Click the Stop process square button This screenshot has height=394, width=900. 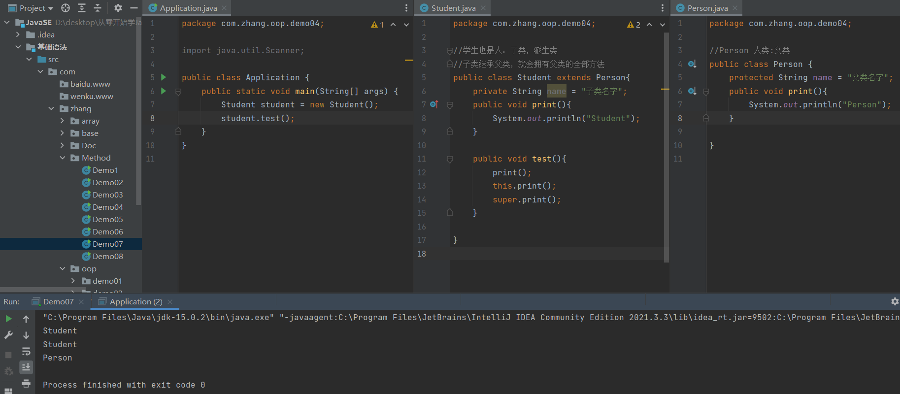[x=8, y=355]
